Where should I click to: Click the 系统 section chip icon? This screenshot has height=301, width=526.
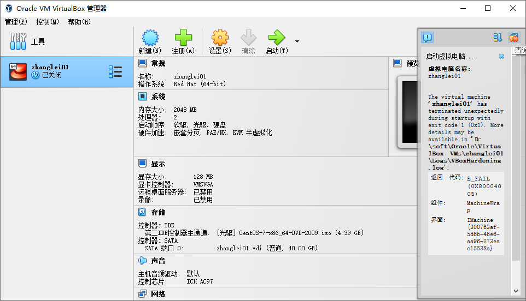(143, 97)
